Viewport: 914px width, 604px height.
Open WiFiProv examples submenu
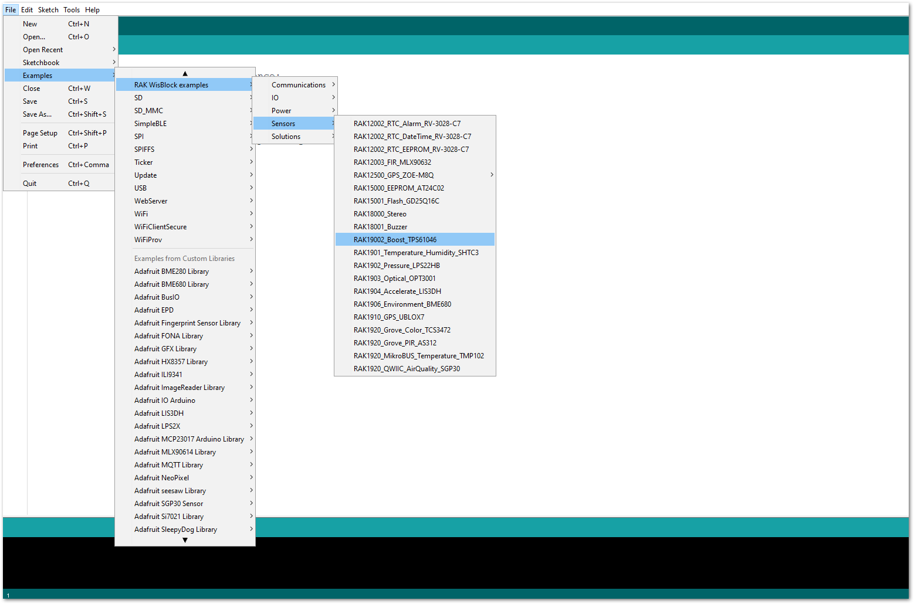coord(185,240)
